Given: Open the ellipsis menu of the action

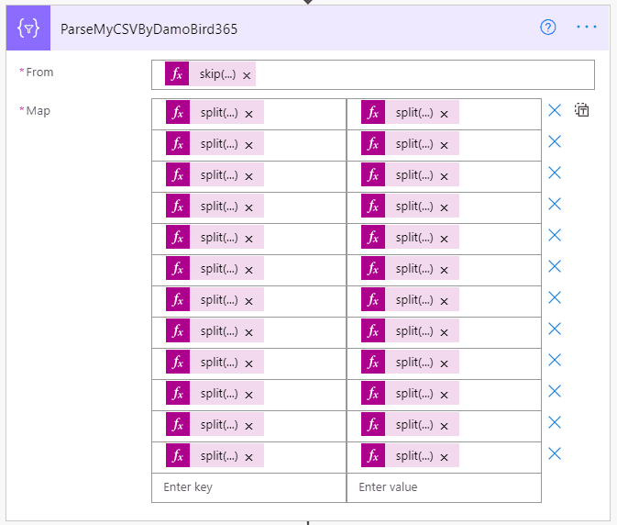Looking at the screenshot, I should click(x=587, y=28).
